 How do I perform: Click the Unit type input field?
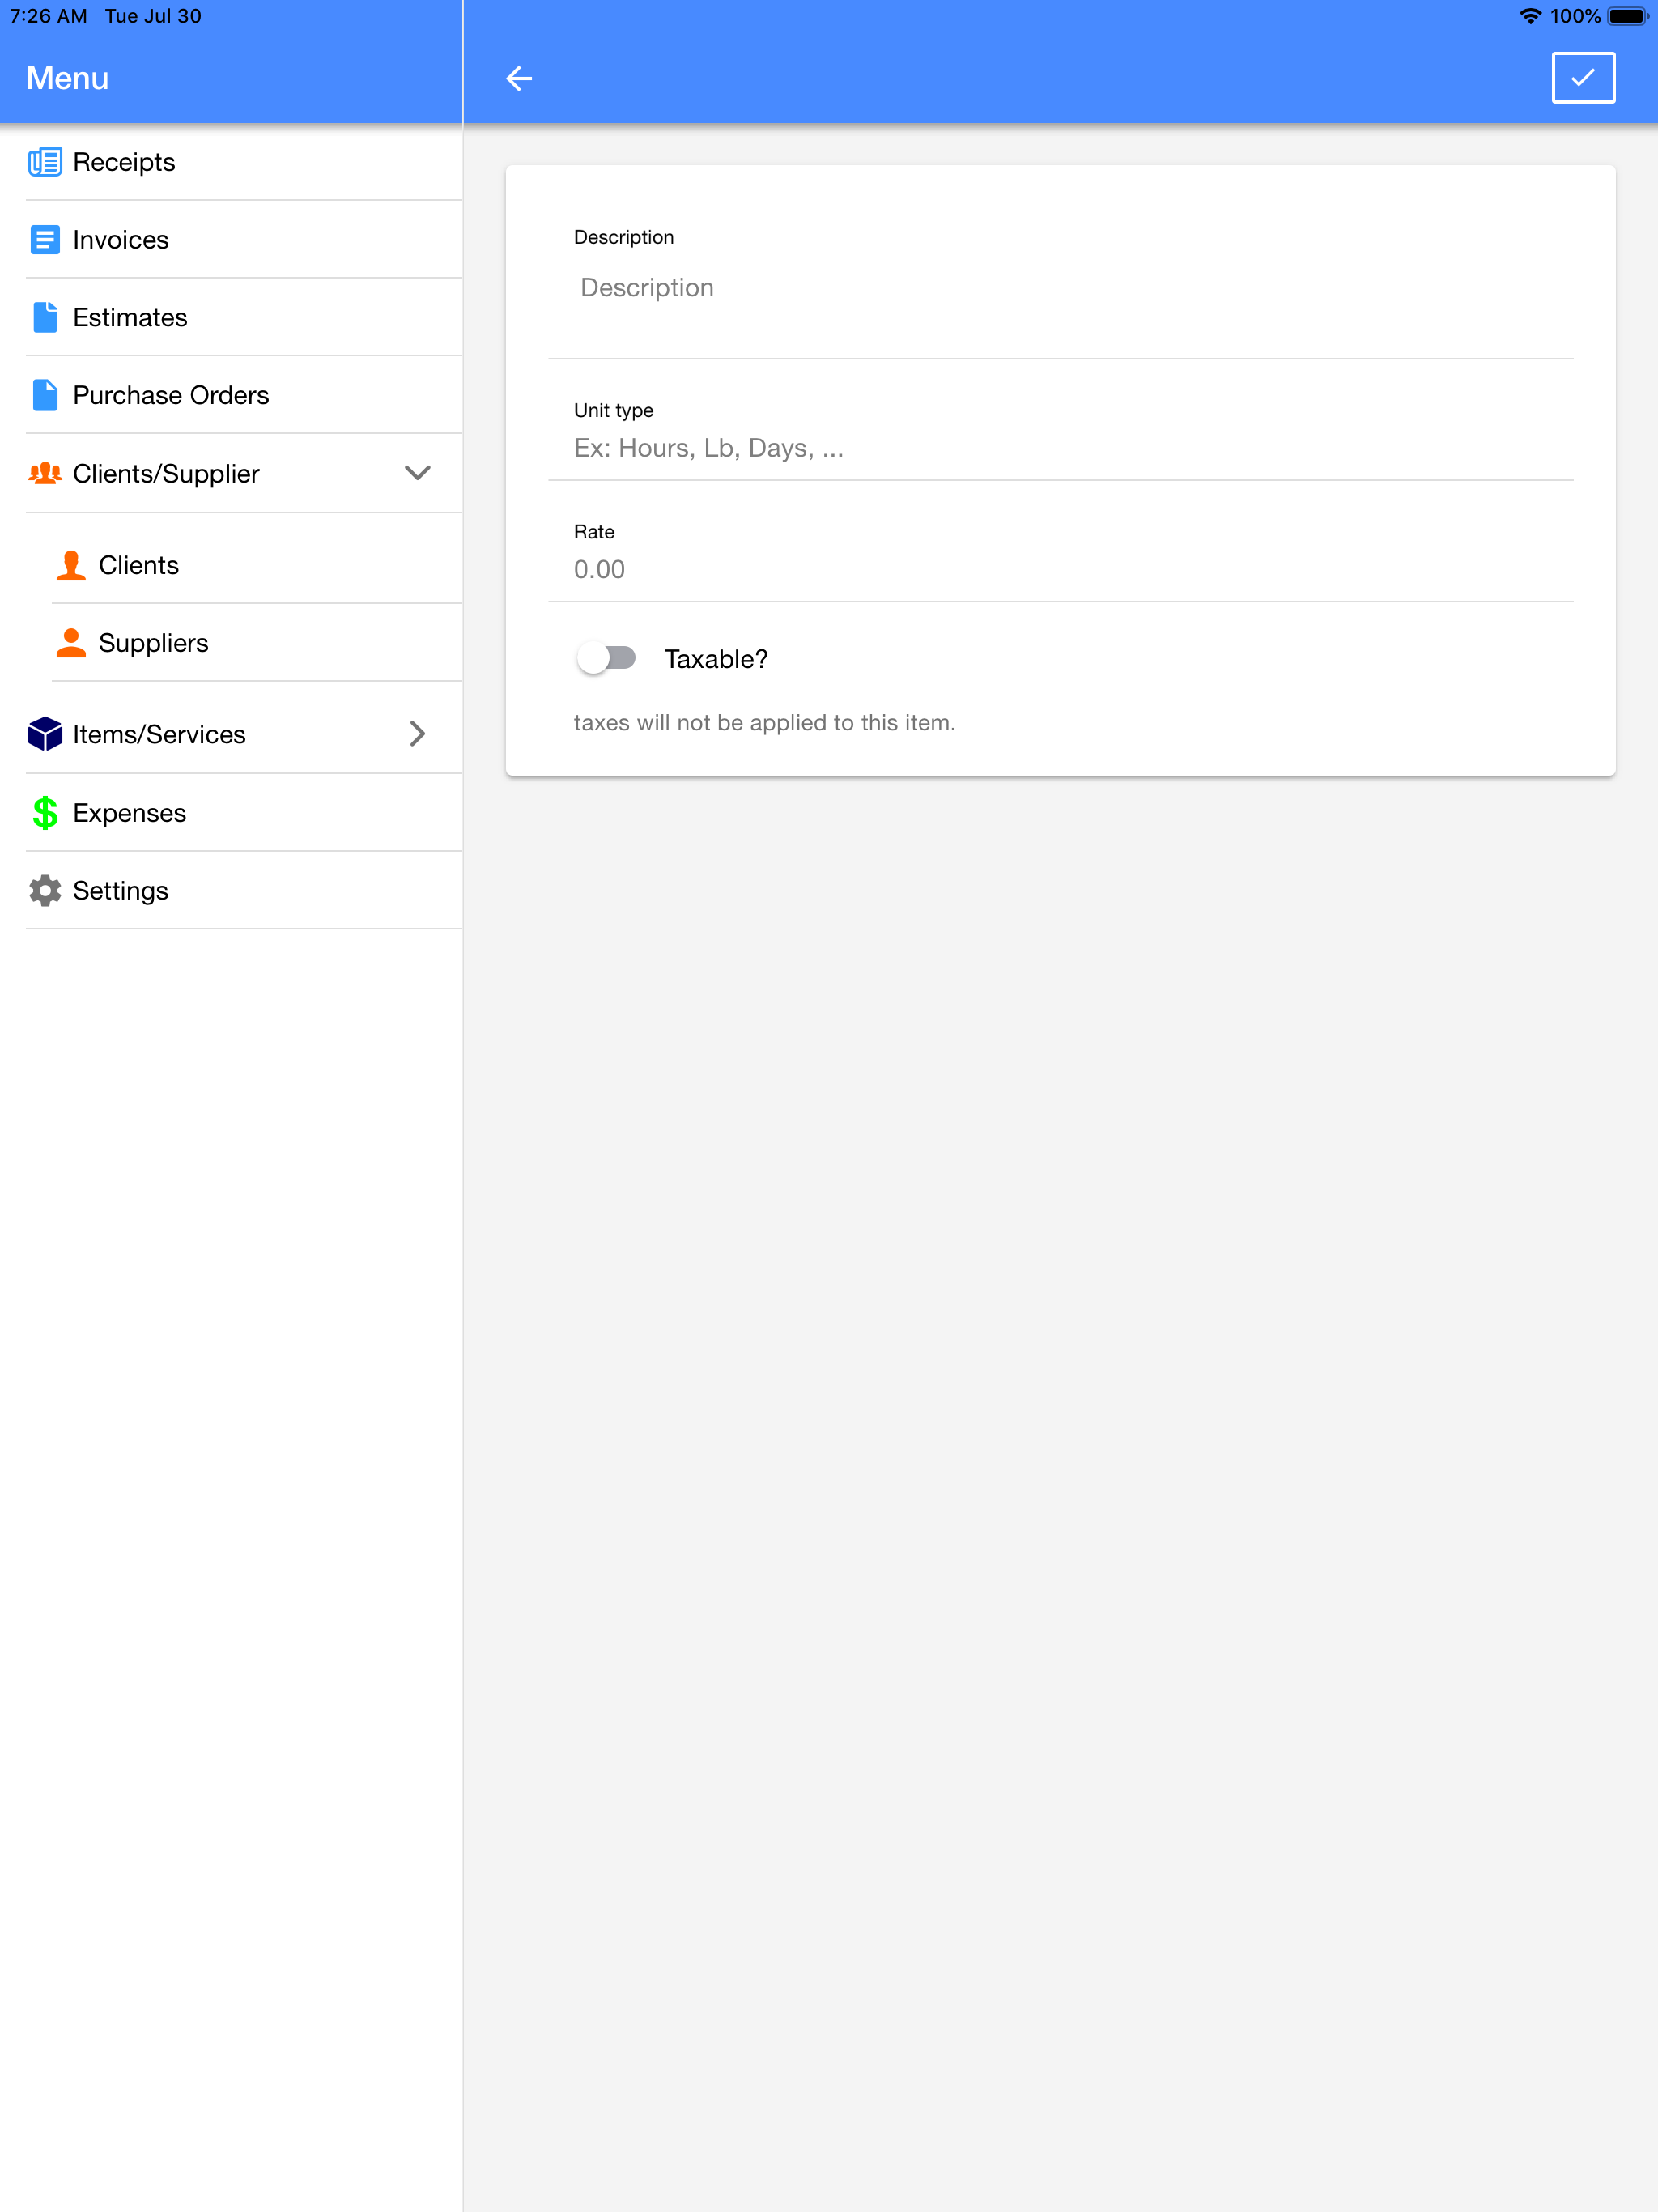1060,448
